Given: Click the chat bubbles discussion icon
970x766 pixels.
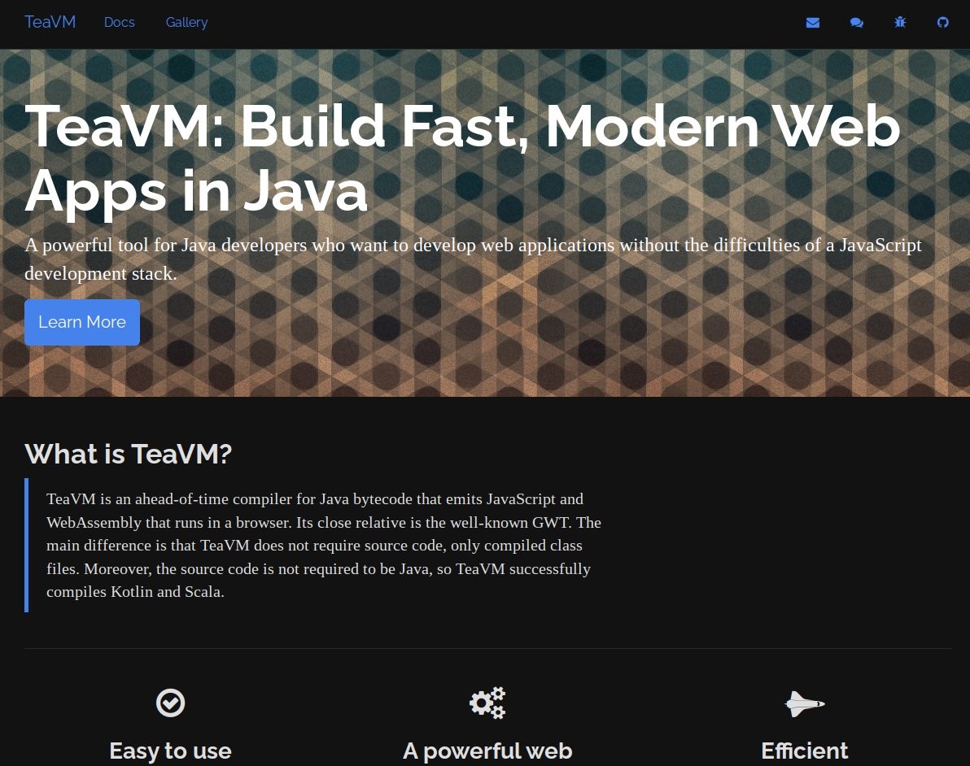Looking at the screenshot, I should click(857, 23).
